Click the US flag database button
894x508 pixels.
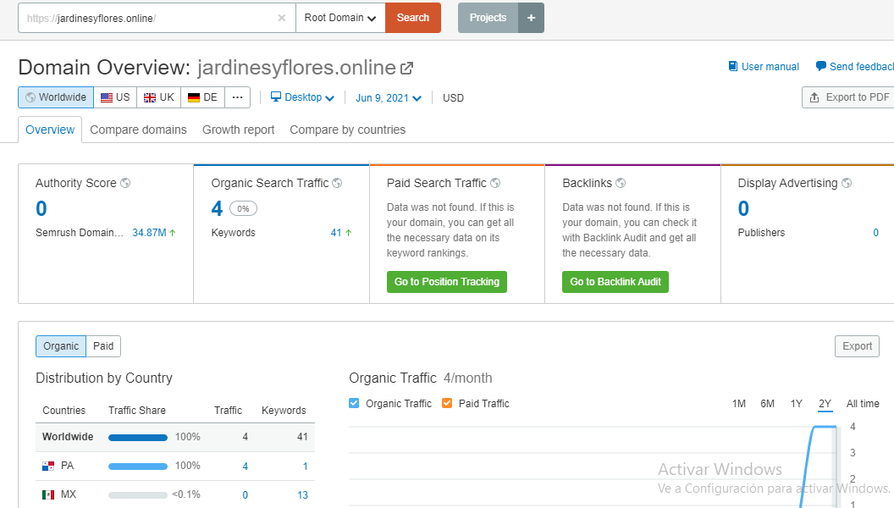point(115,97)
